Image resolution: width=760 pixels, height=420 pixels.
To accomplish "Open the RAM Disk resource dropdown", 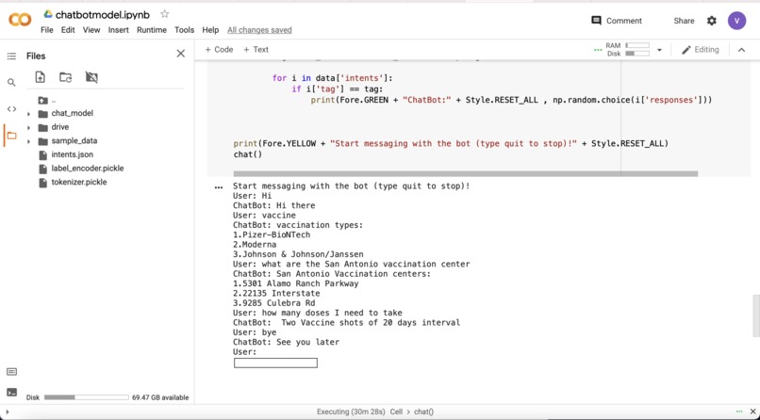I will (659, 50).
